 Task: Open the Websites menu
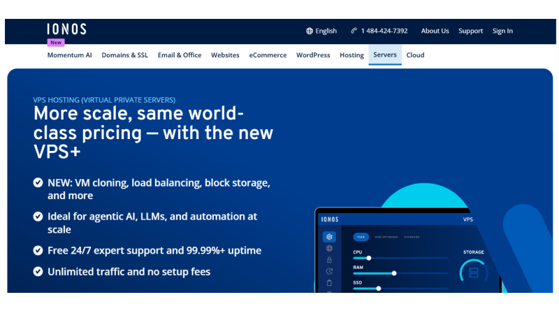click(x=225, y=55)
